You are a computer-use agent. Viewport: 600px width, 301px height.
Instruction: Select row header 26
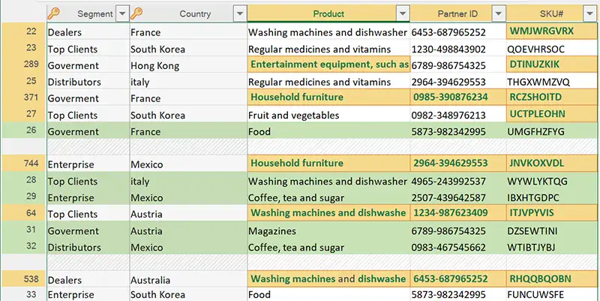tap(25, 130)
